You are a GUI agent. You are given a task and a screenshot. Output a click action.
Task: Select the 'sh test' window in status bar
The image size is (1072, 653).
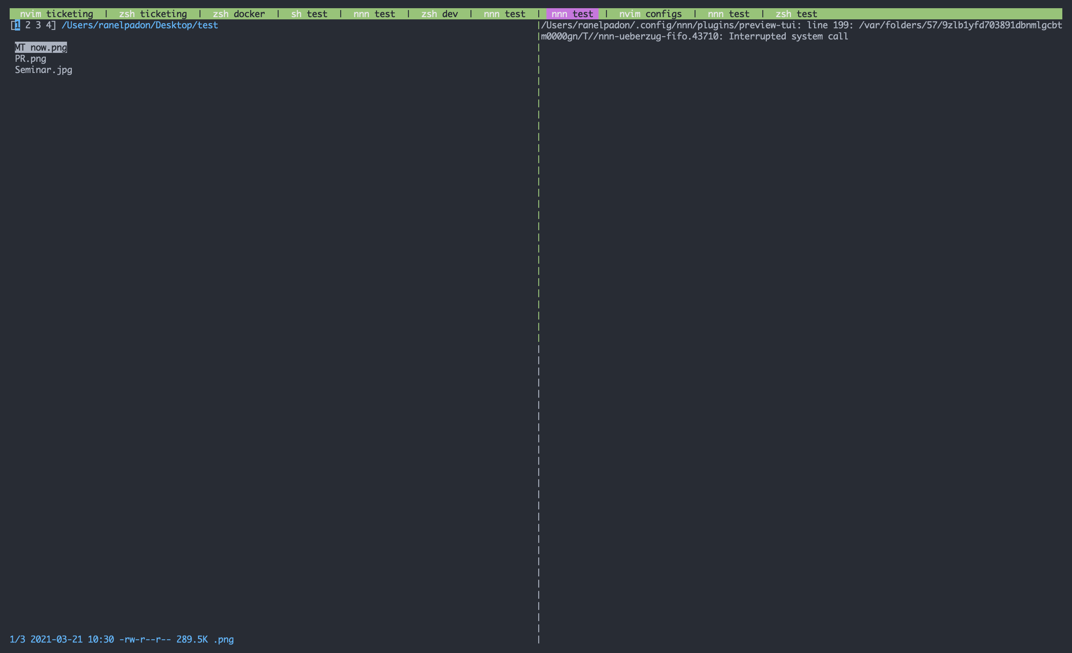pos(309,13)
